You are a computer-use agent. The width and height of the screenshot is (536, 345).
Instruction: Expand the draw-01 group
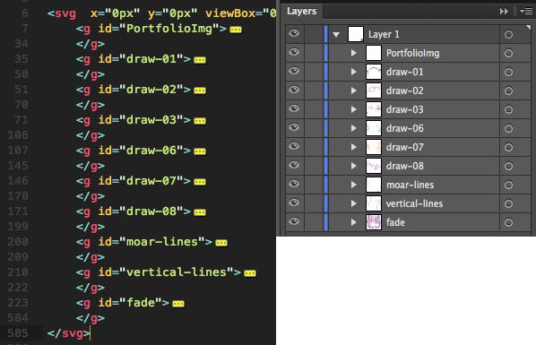tap(354, 72)
